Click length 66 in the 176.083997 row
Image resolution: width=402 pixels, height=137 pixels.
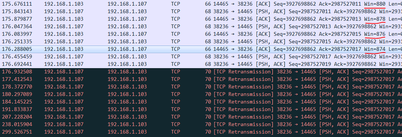[208, 34]
